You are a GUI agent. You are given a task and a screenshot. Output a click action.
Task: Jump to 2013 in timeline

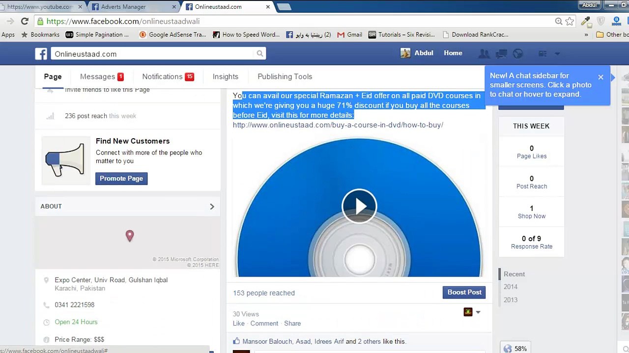(510, 300)
